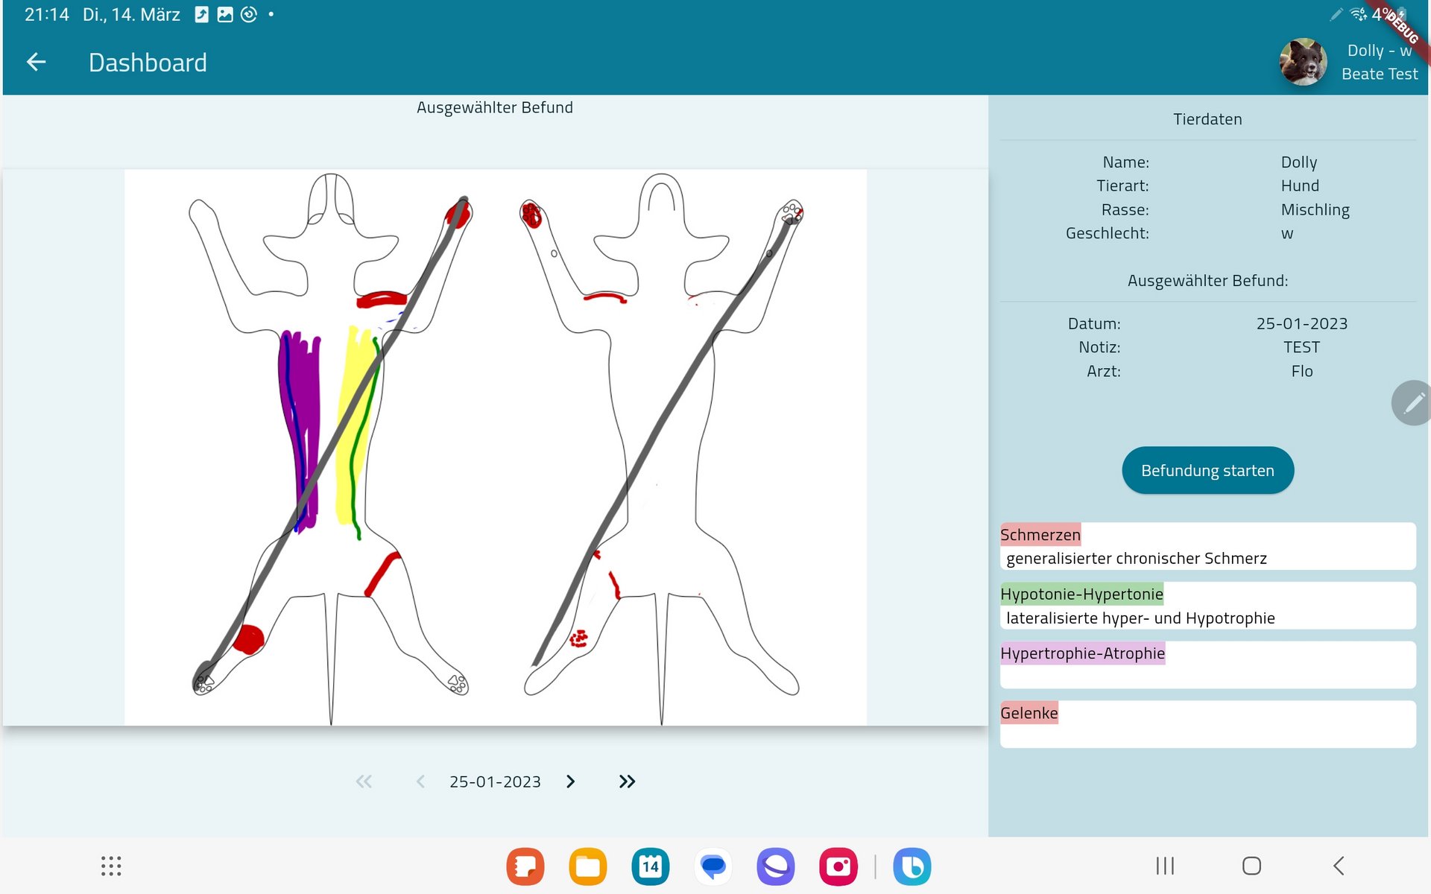Open the blue messages chat app
1431x894 pixels.
point(713,866)
